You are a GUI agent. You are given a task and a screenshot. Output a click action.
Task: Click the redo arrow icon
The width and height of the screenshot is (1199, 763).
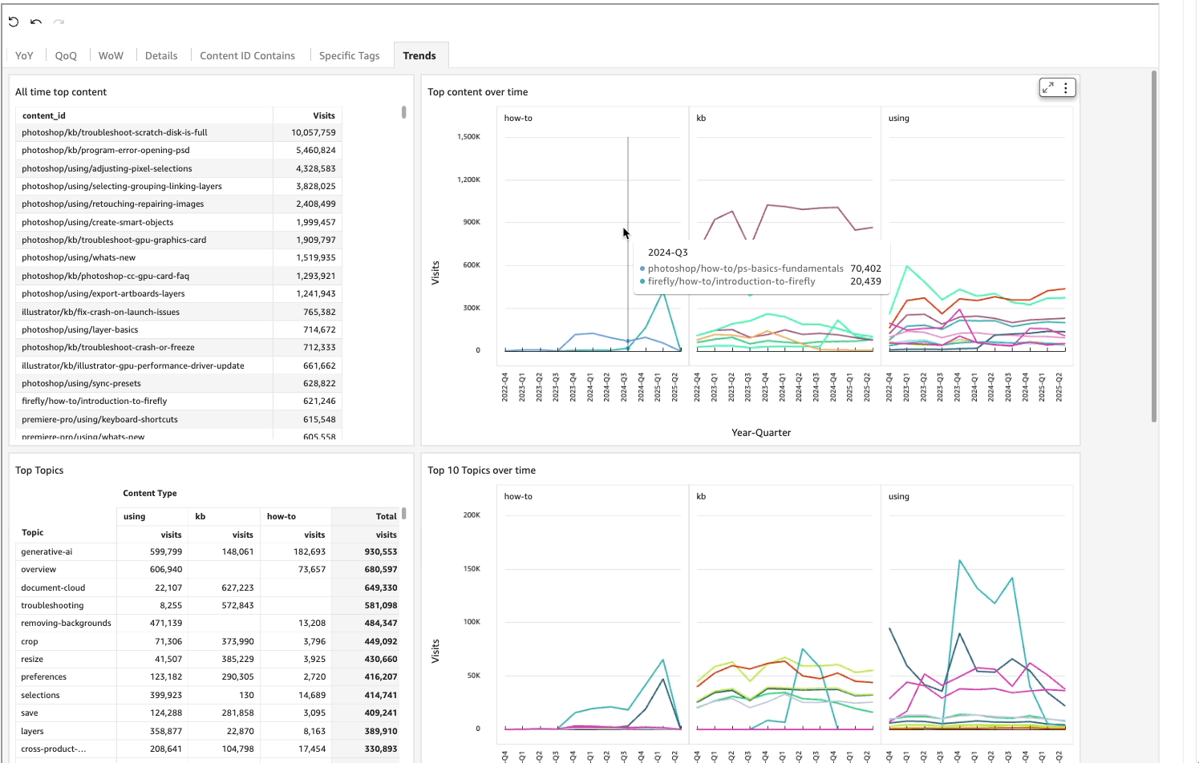(x=59, y=22)
